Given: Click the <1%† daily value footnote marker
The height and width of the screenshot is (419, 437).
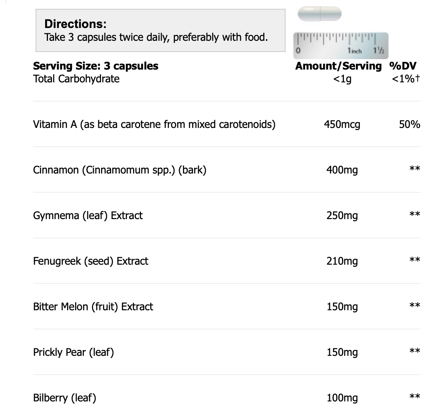Looking at the screenshot, I should [x=406, y=79].
